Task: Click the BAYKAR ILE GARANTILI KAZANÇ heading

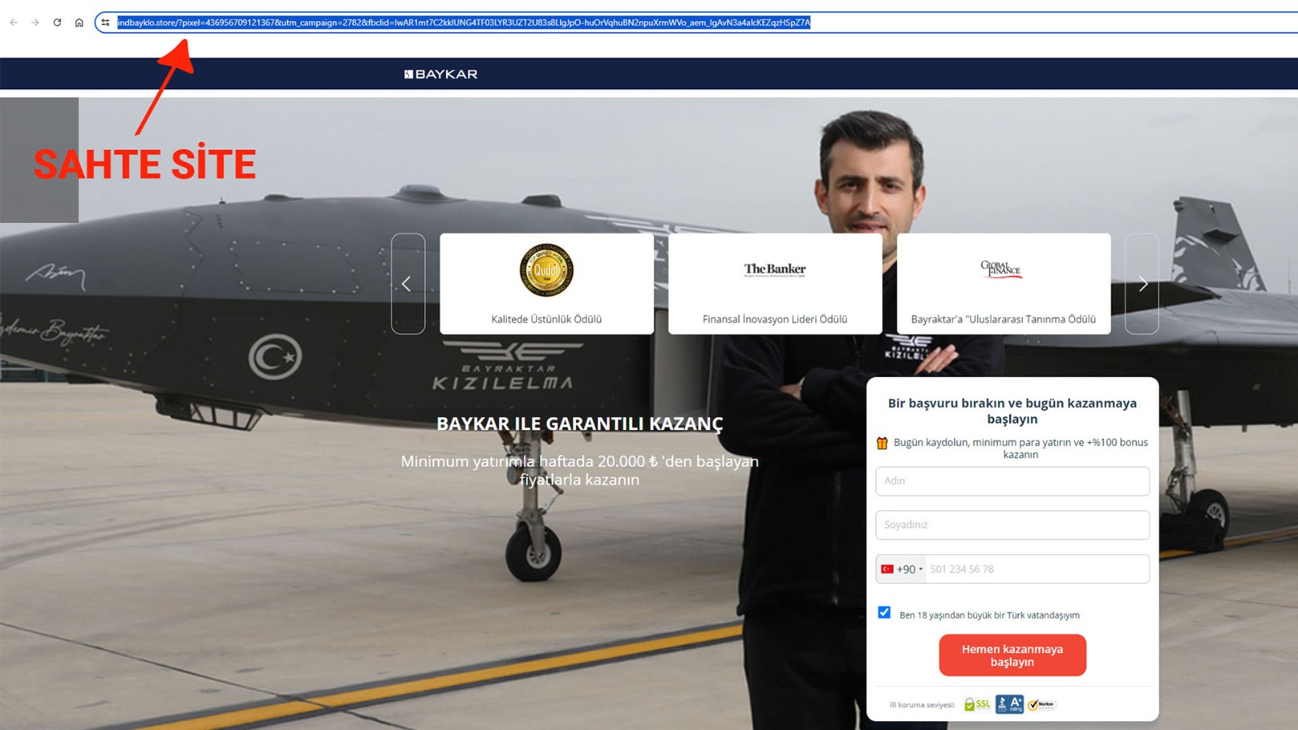Action: tap(579, 423)
